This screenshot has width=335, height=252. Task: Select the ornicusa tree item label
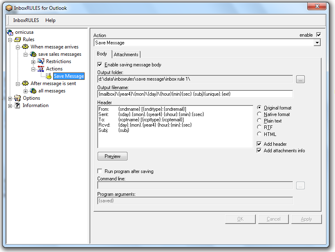pyautogui.click(x=24, y=32)
